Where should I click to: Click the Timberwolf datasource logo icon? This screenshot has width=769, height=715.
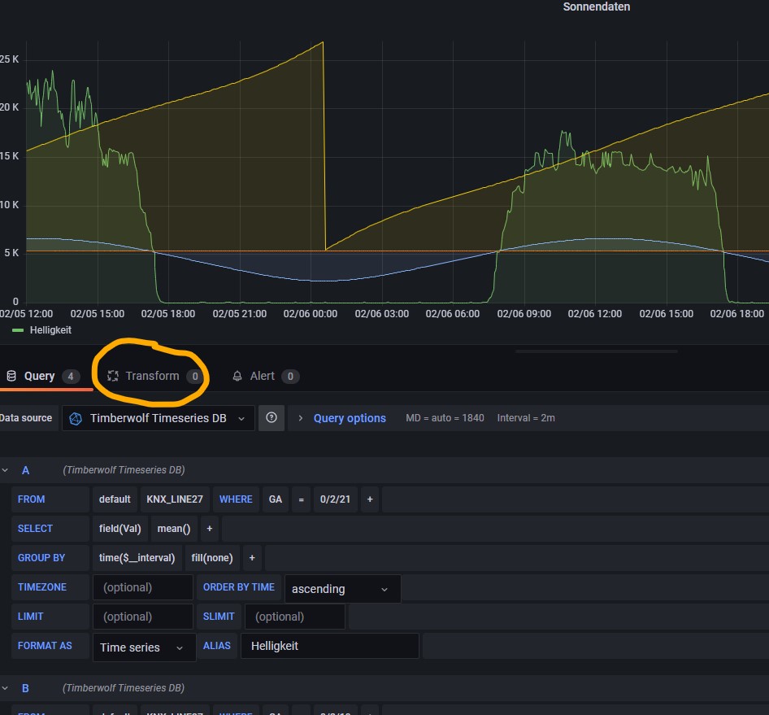(x=76, y=419)
